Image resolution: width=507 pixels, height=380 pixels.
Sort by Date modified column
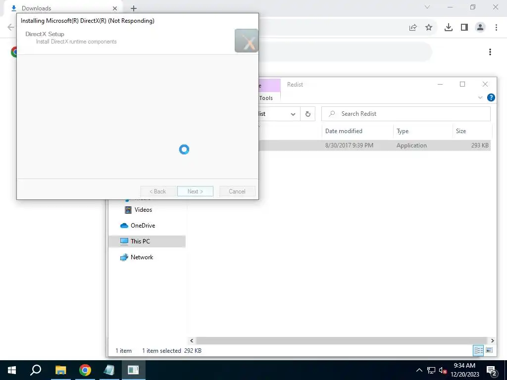[x=344, y=131]
